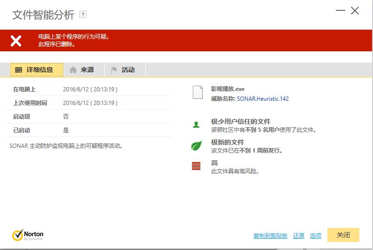Click the white X error icon in red banner
Viewport: 373px width, 250px height.
16,40
